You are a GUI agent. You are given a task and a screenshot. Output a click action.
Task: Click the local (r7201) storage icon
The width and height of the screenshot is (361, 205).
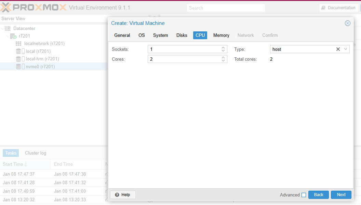tap(18, 52)
